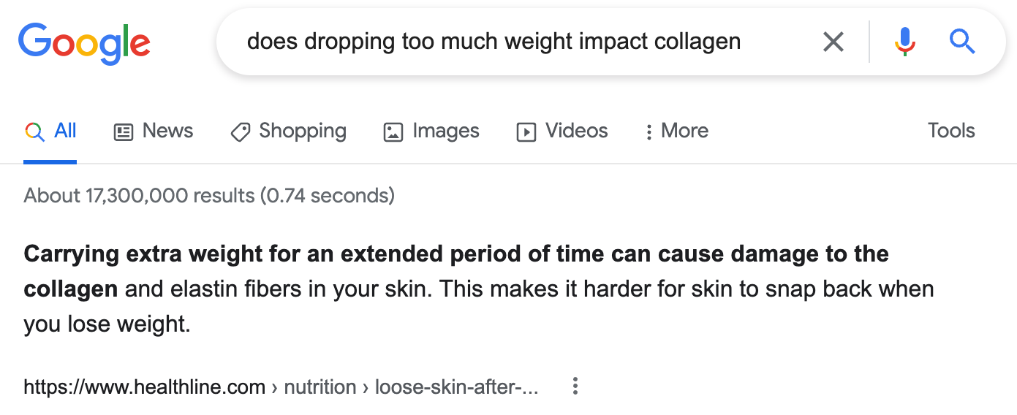Expand the More search categories menu

pos(676,132)
